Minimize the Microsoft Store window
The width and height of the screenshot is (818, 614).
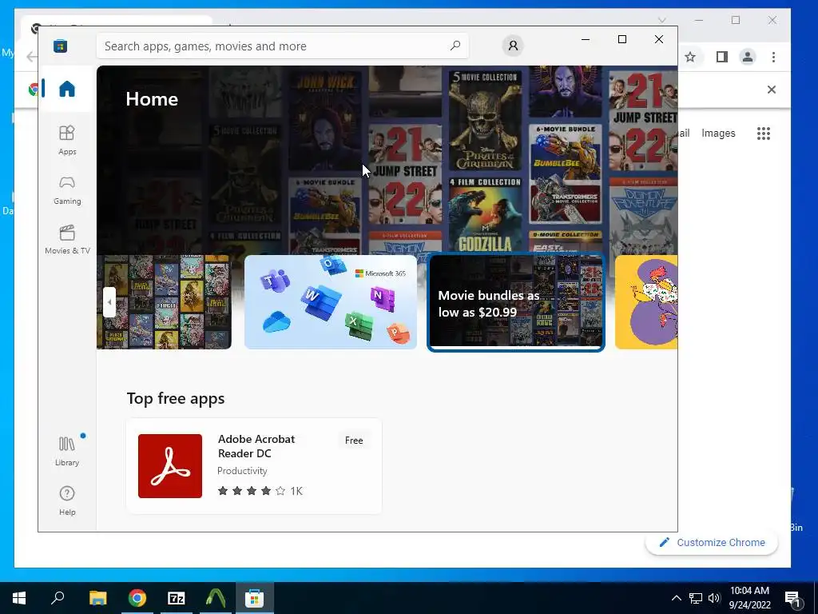coord(586,40)
